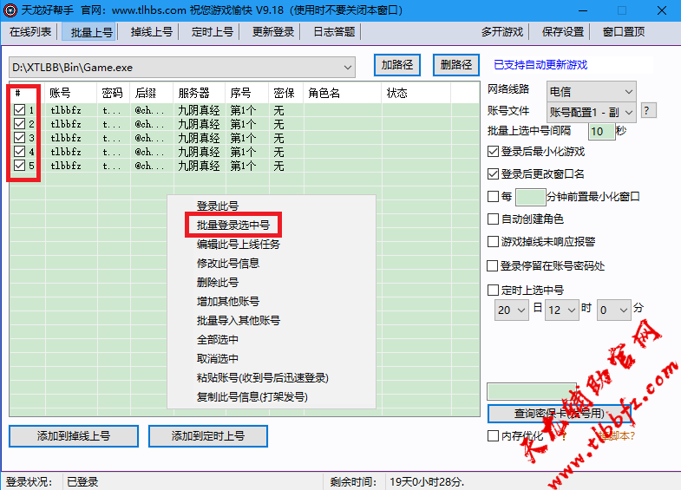Click the app logo icon in title bar
Viewport: 681px width, 490px height.
pyautogui.click(x=10, y=10)
